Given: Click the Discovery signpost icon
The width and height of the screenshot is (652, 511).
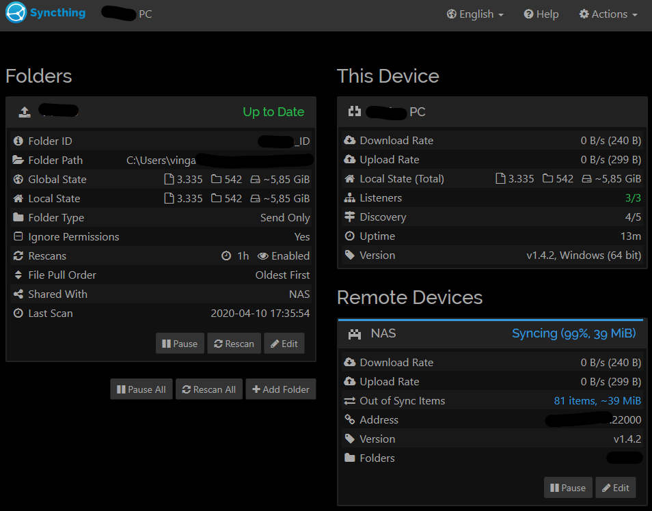Looking at the screenshot, I should coord(350,217).
